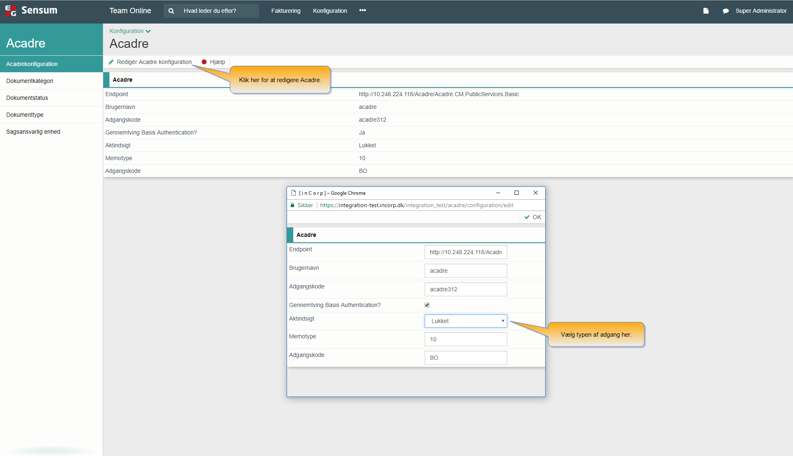
Task: Open Konfiguration menu in top bar
Action: pos(330,11)
